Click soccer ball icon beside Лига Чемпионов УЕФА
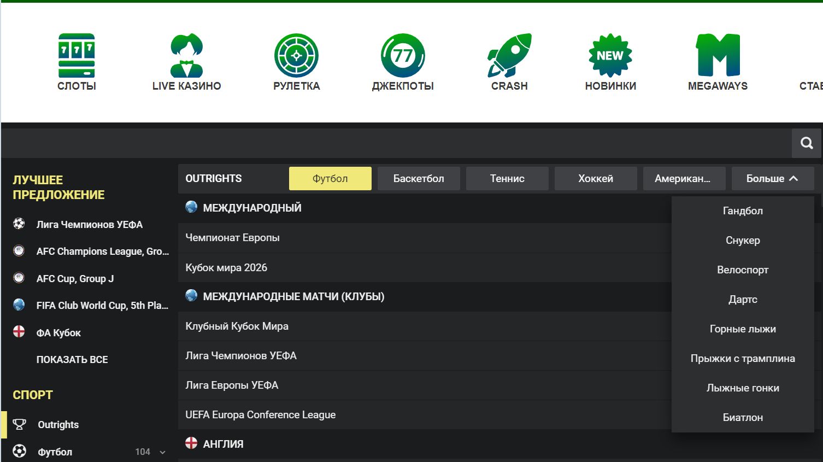 point(19,224)
